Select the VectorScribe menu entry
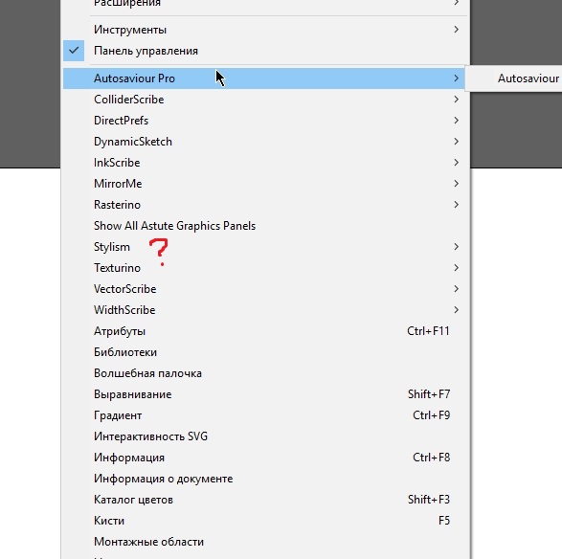Image resolution: width=562 pixels, height=559 pixels. pos(266,289)
